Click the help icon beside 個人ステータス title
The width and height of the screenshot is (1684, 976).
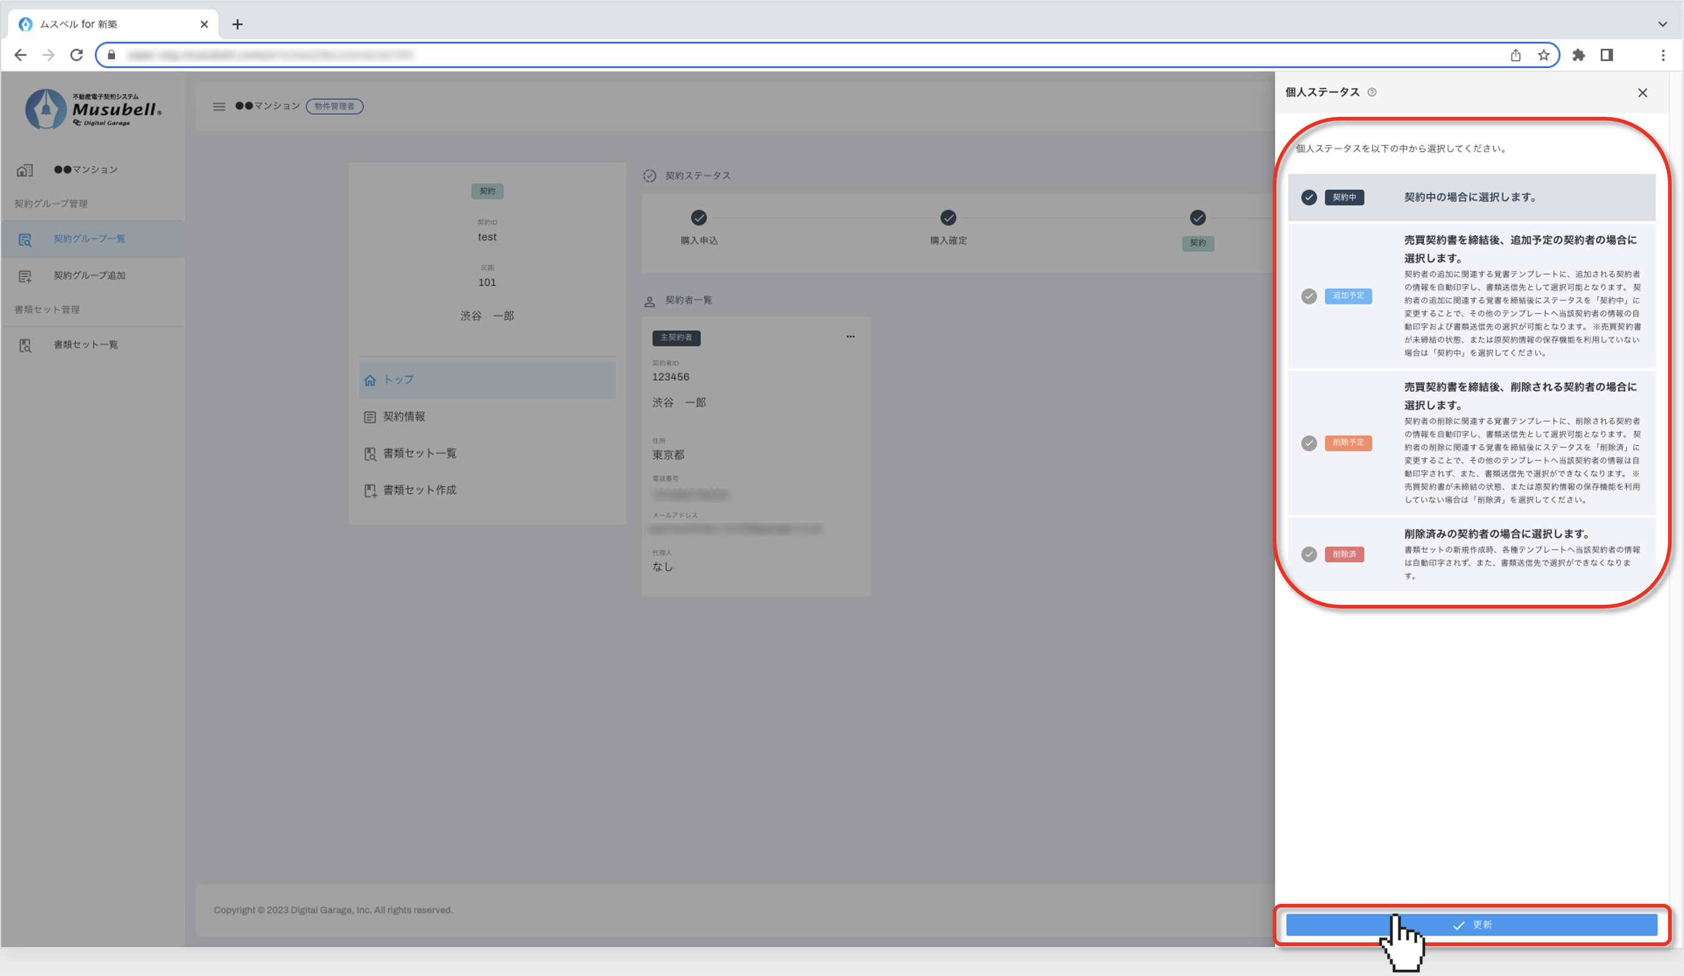click(x=1371, y=92)
